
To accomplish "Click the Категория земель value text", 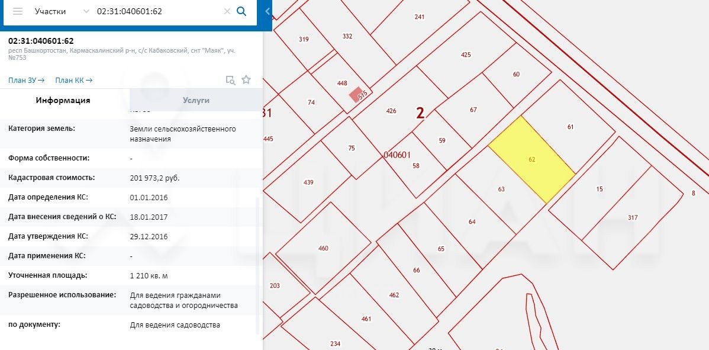I will coord(183,134).
